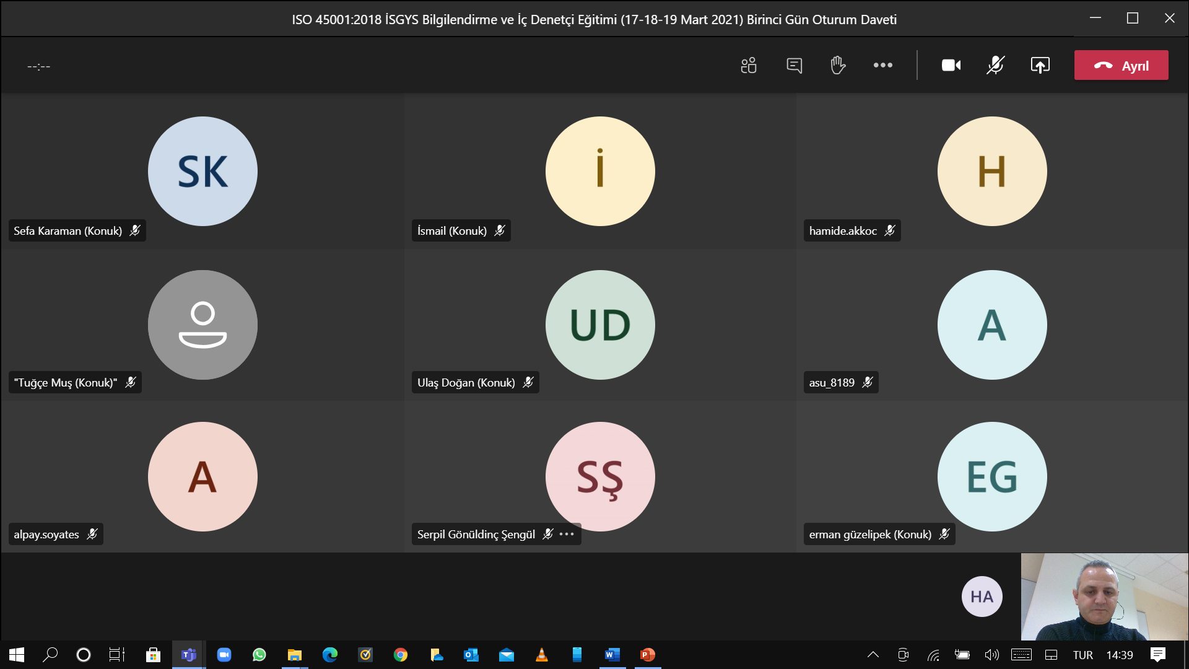Turn the camera off

[951, 65]
